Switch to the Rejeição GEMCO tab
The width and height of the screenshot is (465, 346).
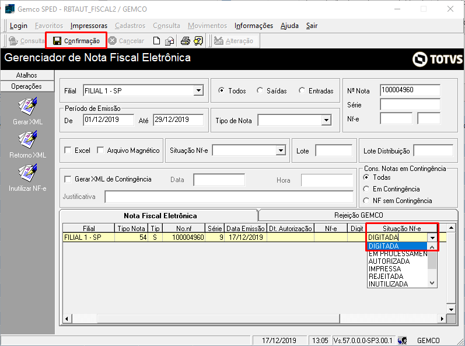pos(359,215)
